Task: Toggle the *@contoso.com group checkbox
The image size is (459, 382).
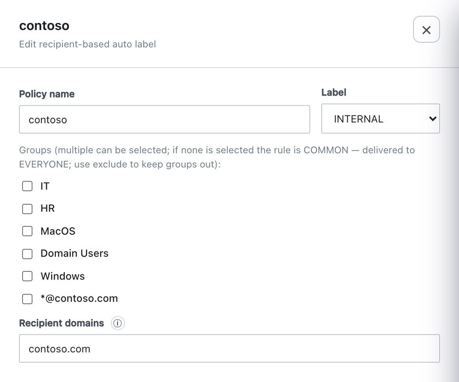Action: click(x=27, y=299)
